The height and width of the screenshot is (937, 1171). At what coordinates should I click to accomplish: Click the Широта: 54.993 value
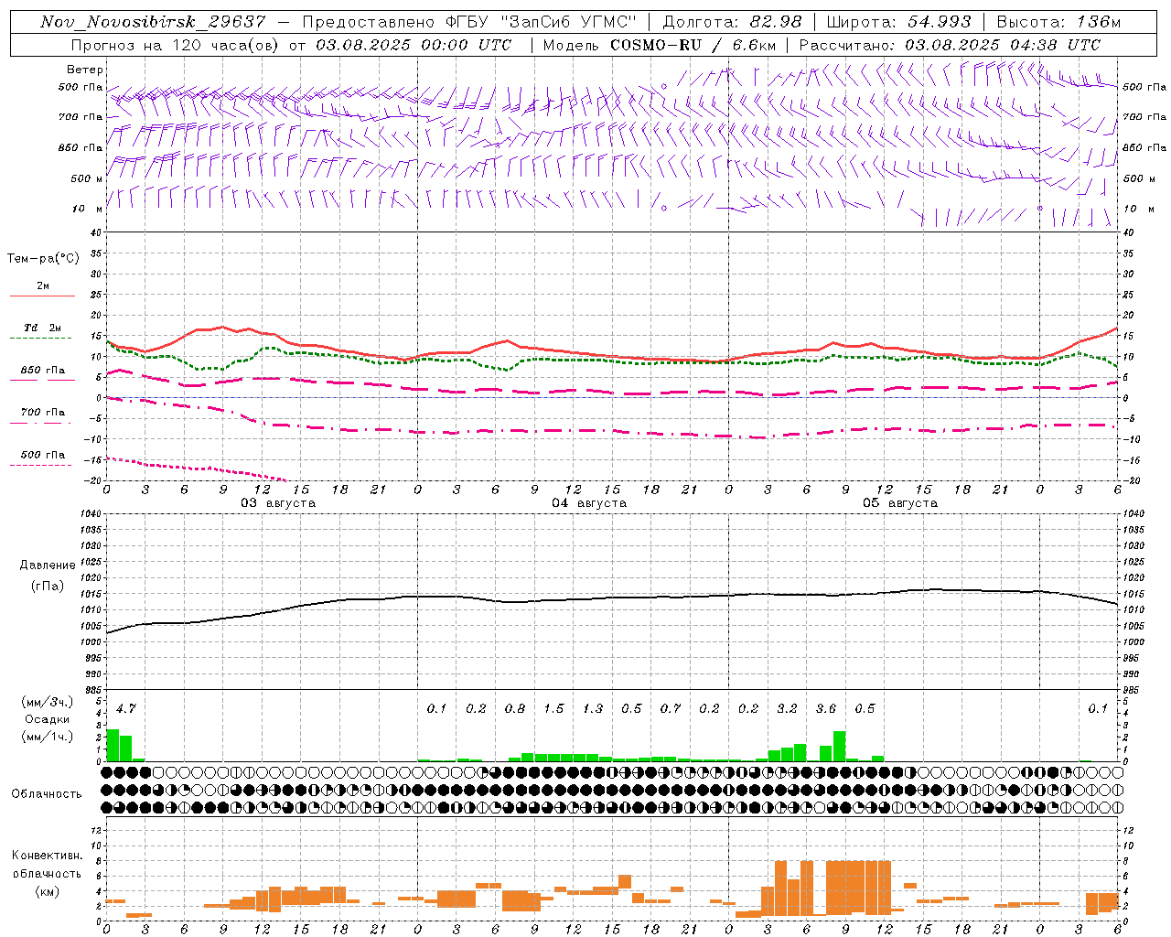(x=898, y=22)
